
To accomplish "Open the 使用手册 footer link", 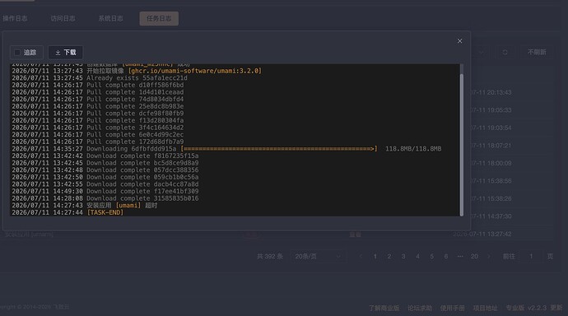I will tap(452, 308).
